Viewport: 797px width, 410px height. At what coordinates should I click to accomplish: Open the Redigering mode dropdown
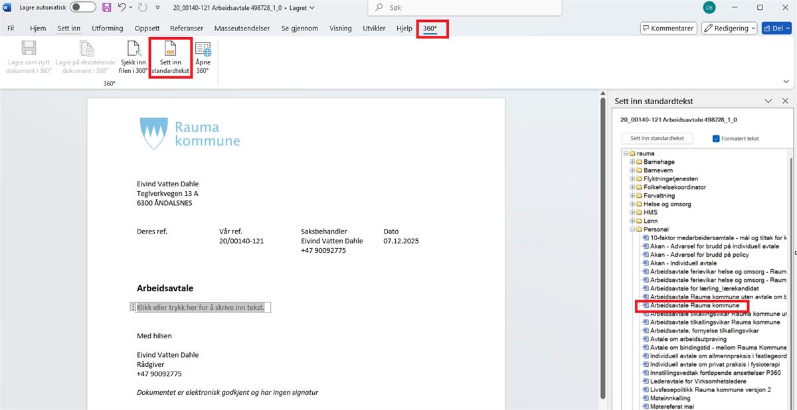729,29
